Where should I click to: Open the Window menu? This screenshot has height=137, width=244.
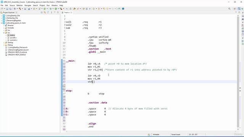(55, 5)
